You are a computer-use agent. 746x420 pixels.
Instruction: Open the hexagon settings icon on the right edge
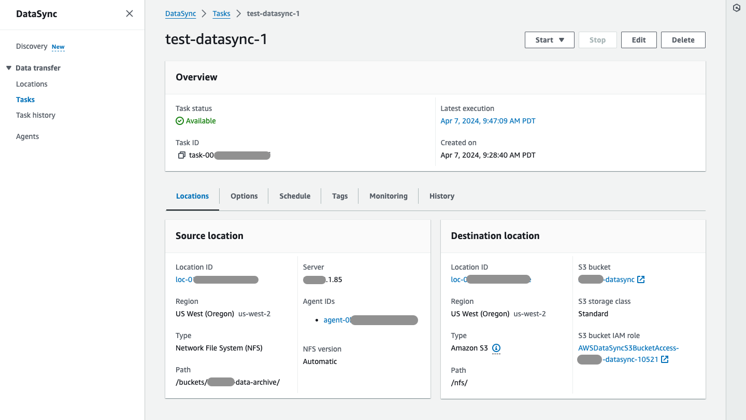[x=736, y=8]
